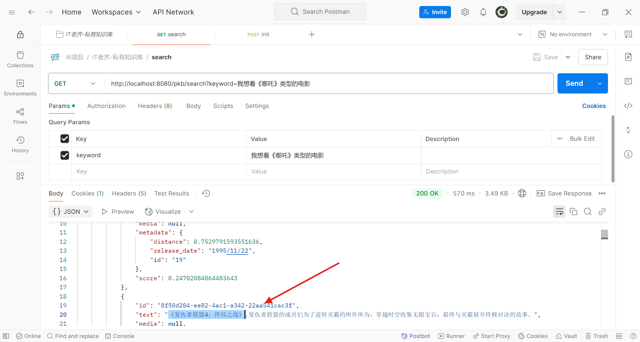Image resolution: width=640 pixels, height=342 pixels.
Task: Open Postbot in status bar
Action: click(415, 336)
